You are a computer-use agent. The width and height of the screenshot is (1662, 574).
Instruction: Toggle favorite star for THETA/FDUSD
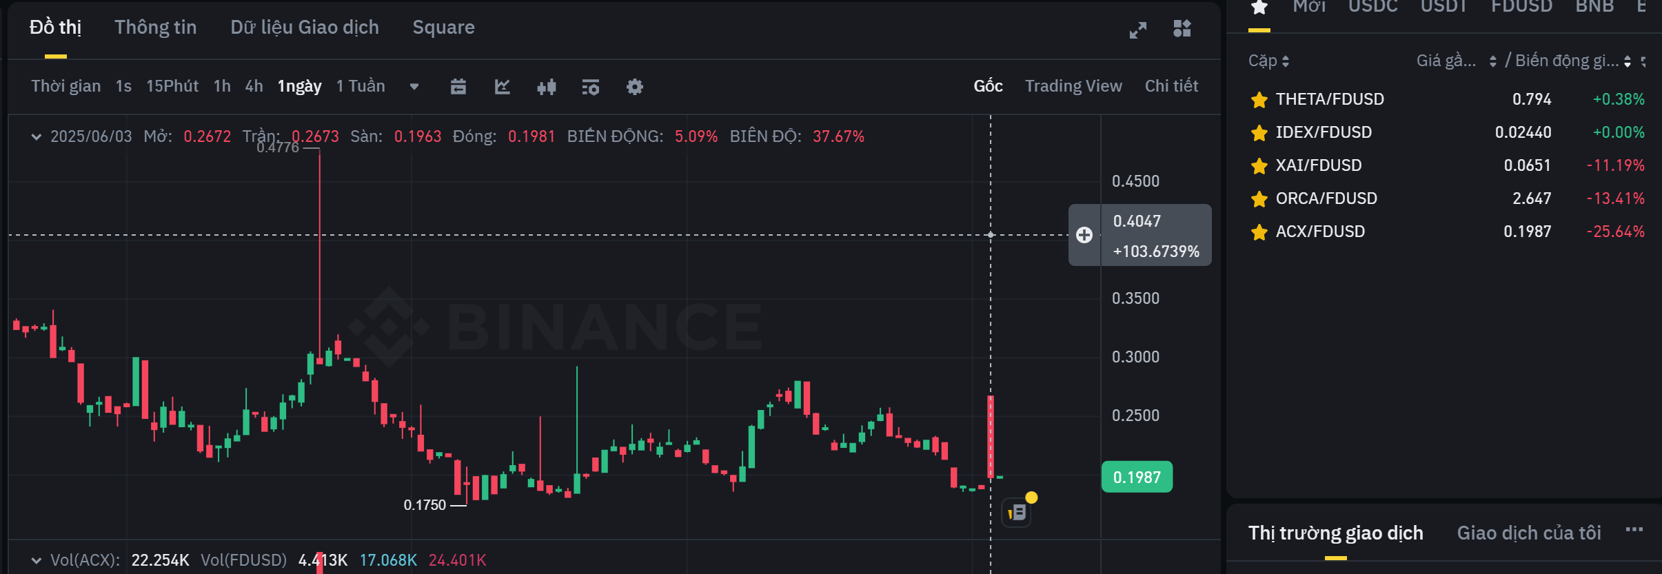1259,100
